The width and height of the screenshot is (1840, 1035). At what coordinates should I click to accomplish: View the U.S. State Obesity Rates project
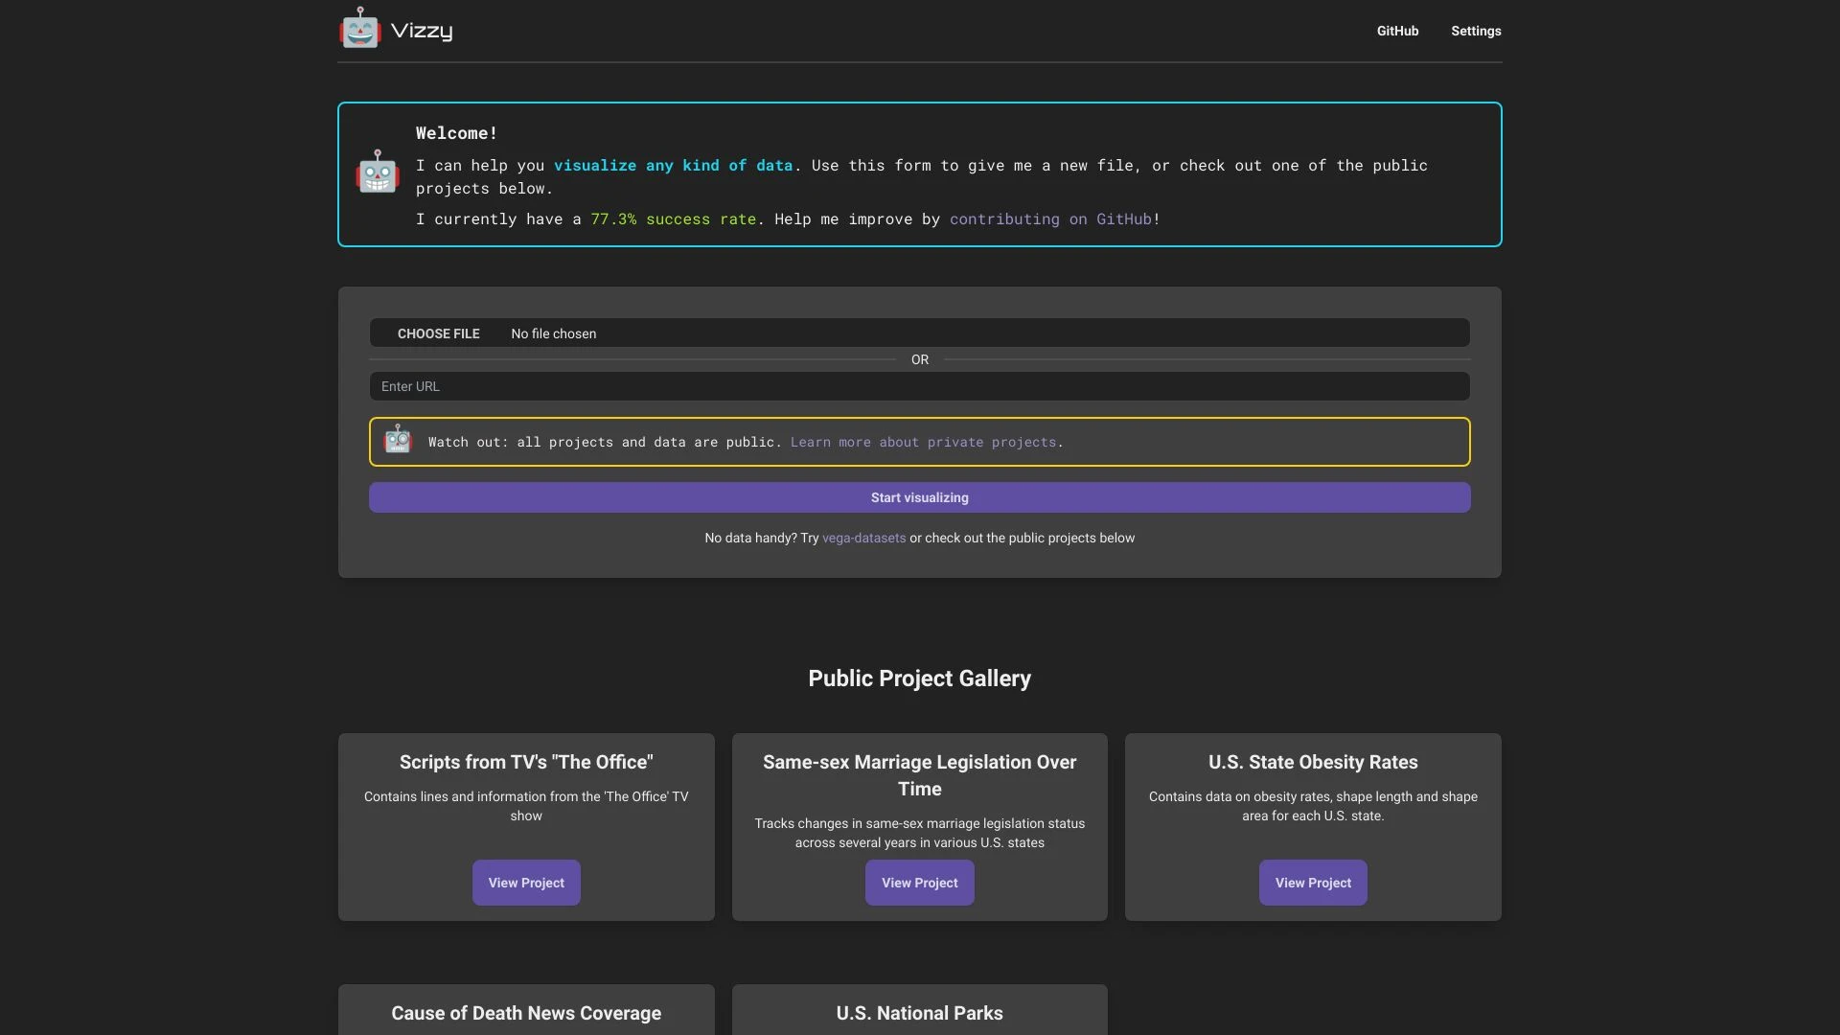click(1313, 882)
